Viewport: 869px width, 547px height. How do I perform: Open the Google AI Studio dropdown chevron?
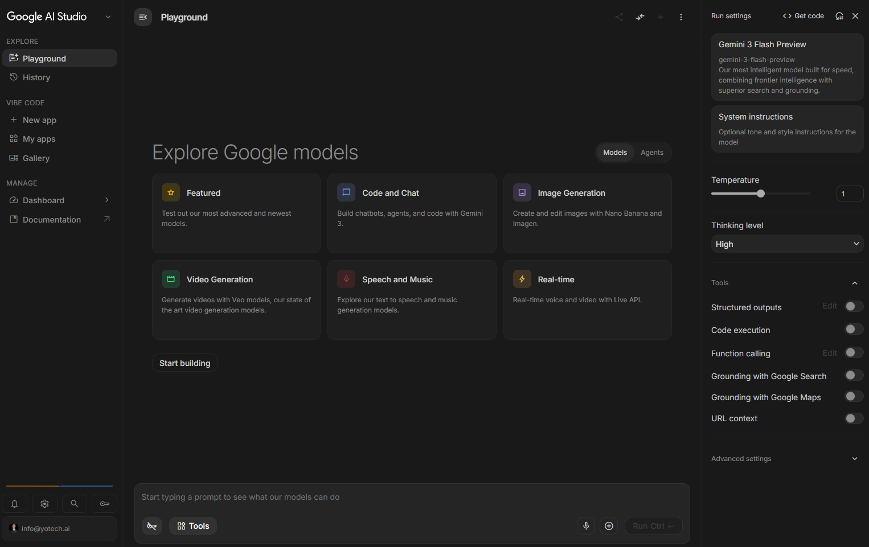tap(108, 17)
